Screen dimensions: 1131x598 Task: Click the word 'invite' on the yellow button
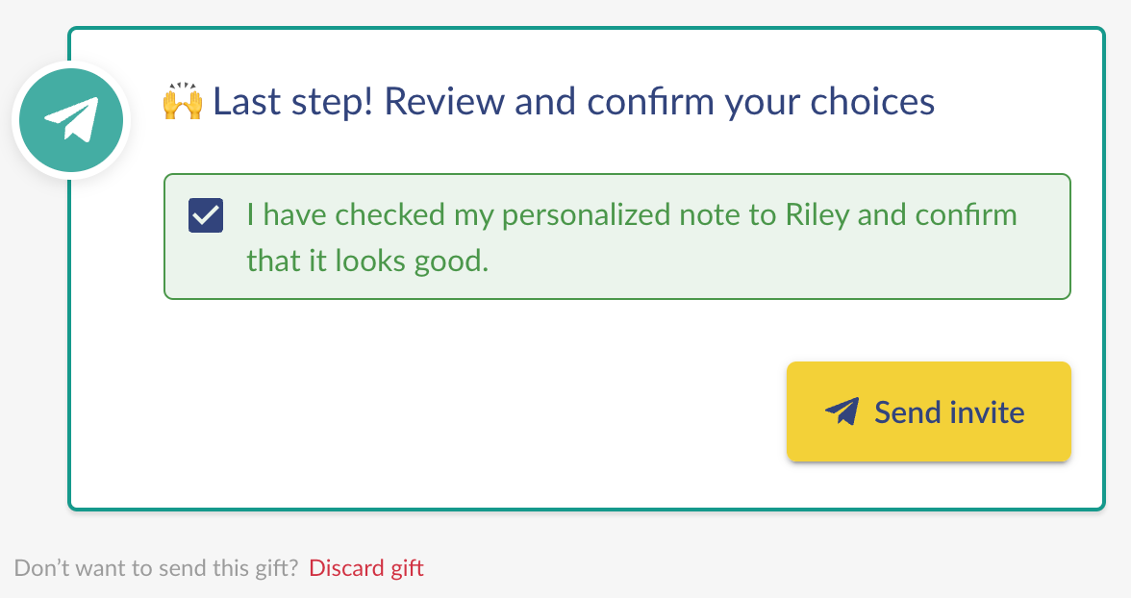(x=988, y=412)
